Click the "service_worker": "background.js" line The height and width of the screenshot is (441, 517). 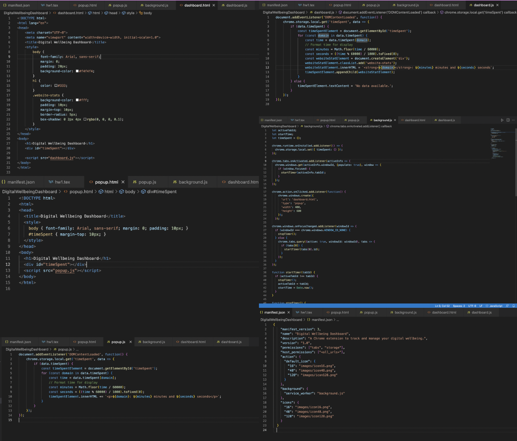coord(314,393)
